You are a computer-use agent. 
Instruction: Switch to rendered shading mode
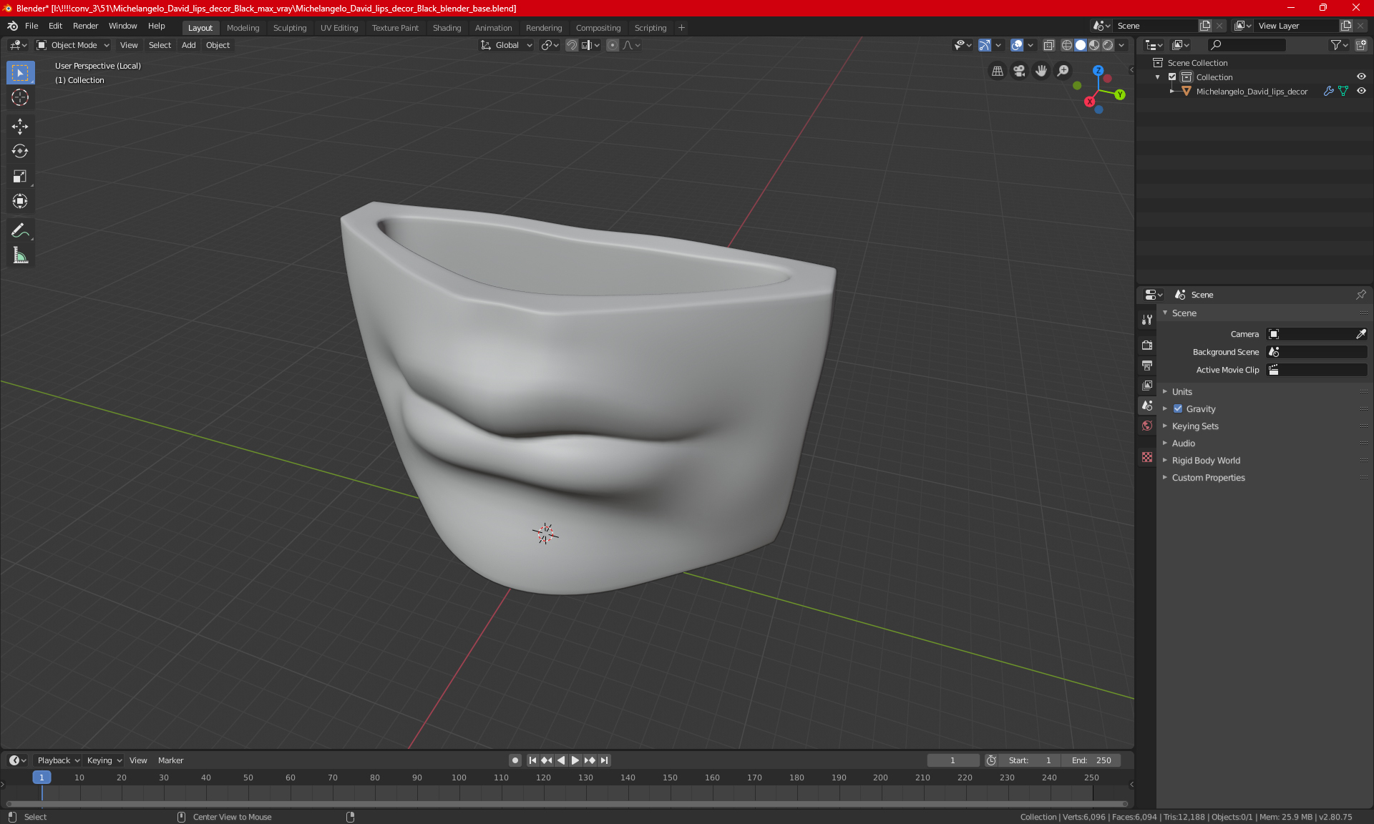click(1108, 45)
